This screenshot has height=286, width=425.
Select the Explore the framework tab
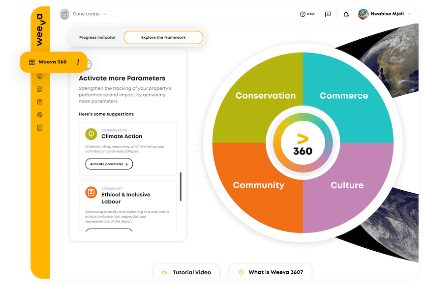[163, 37]
